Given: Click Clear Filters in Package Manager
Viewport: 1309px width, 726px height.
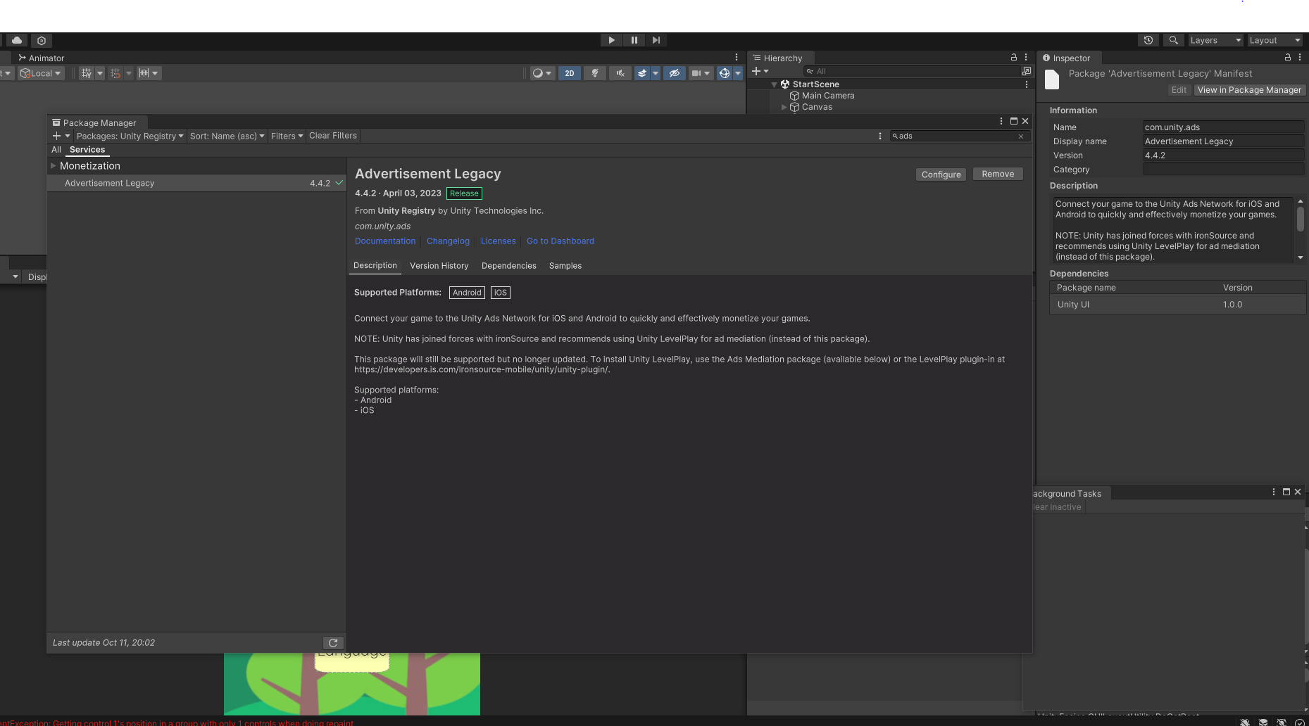Looking at the screenshot, I should point(333,136).
